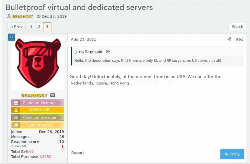This screenshot has width=250, height=164.
Task: Open the BEARHOST author link under the title
Action: (x=22, y=16)
